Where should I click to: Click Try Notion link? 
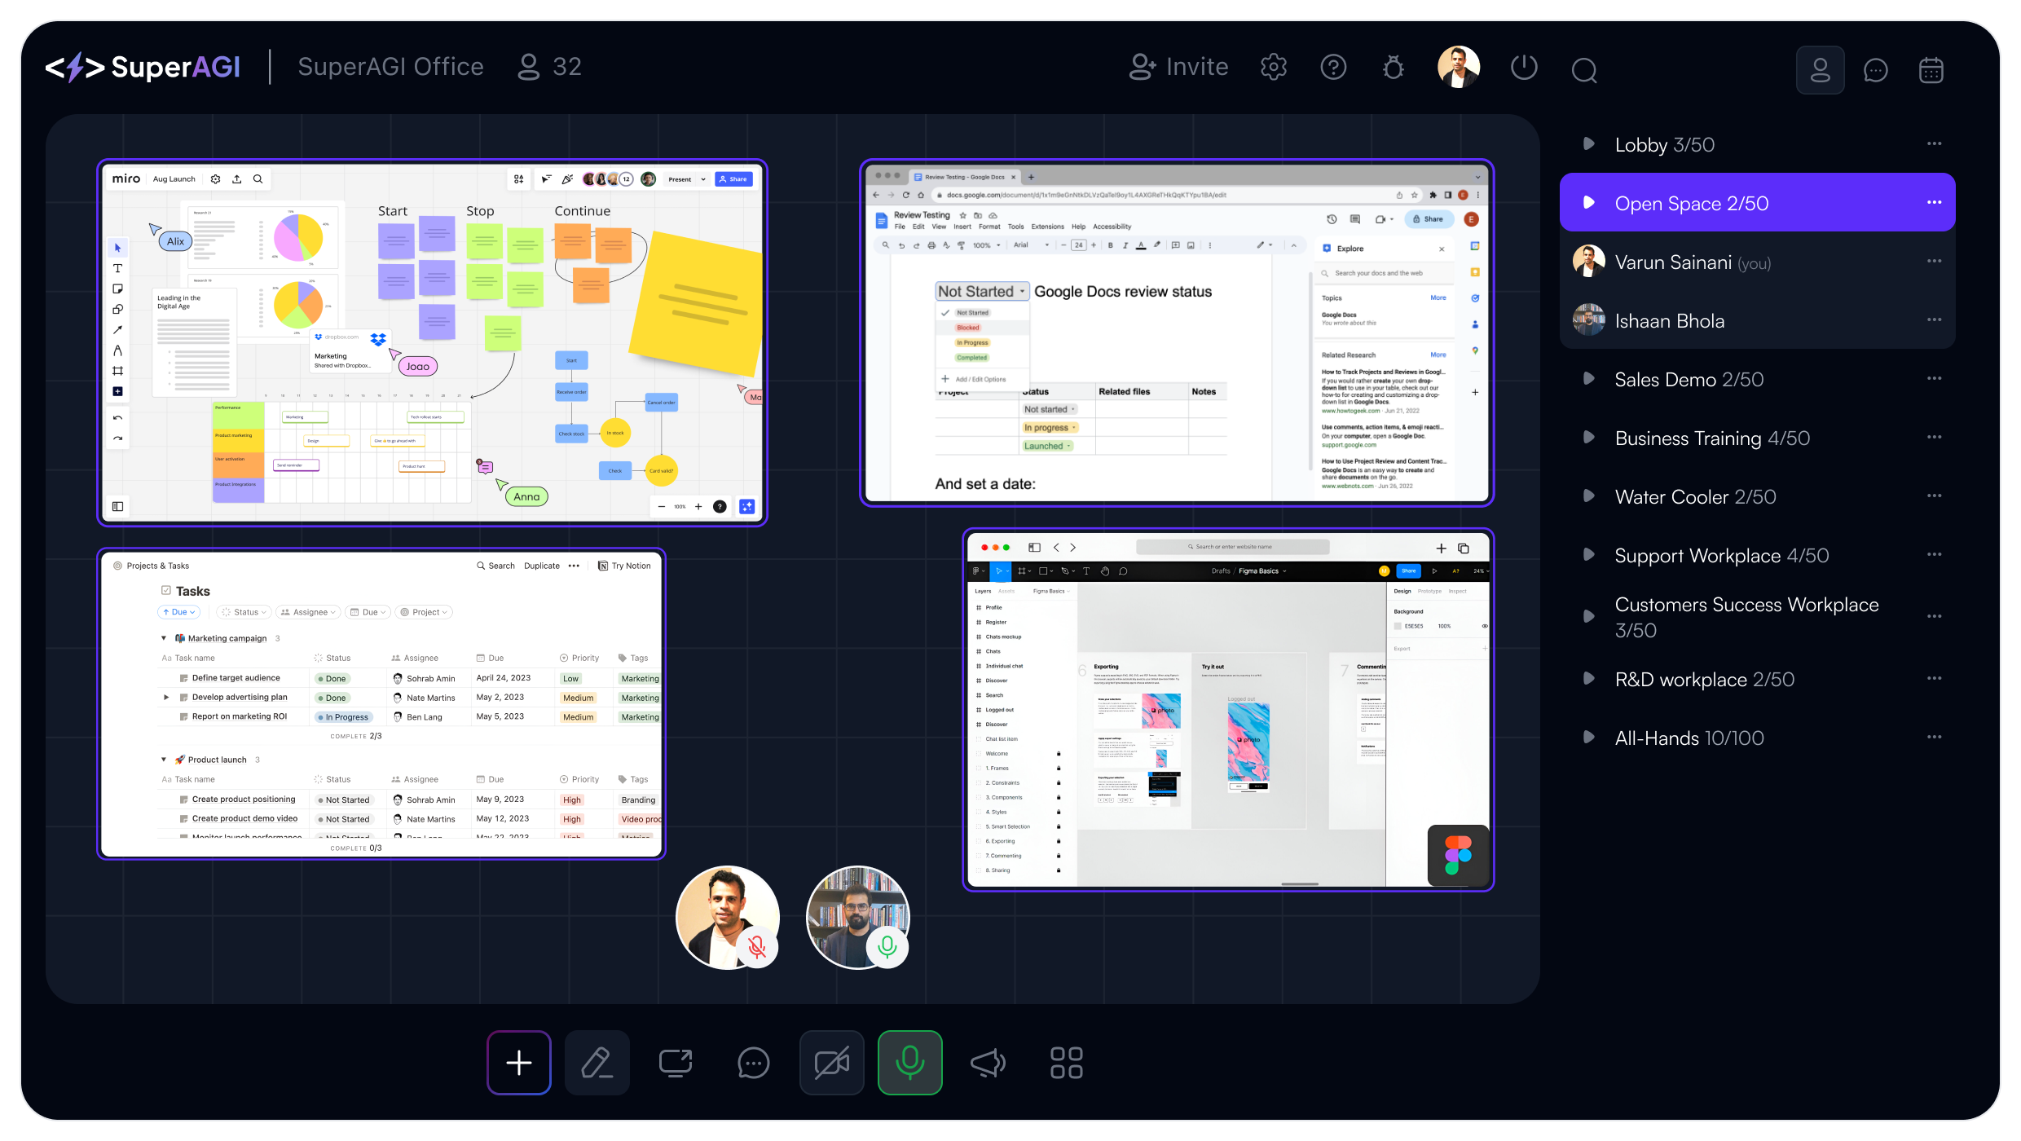click(624, 566)
